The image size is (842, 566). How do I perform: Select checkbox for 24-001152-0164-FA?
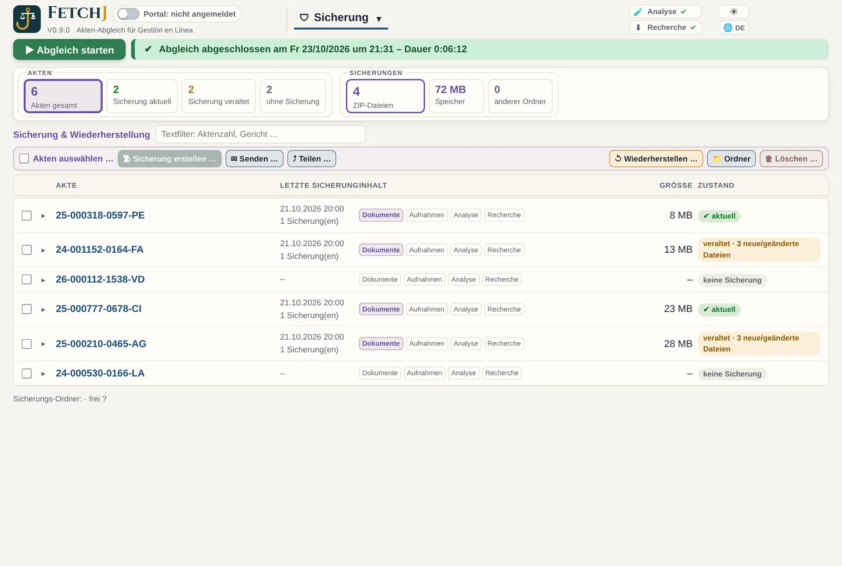pos(27,250)
